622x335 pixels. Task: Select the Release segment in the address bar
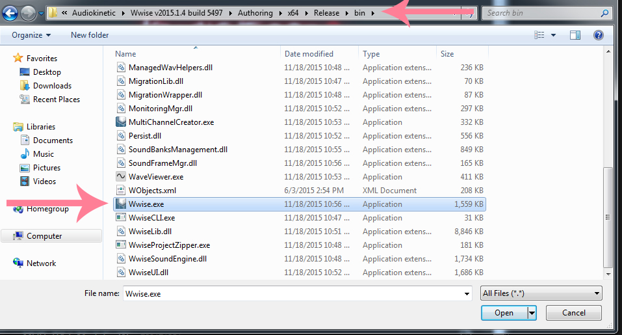[326, 13]
